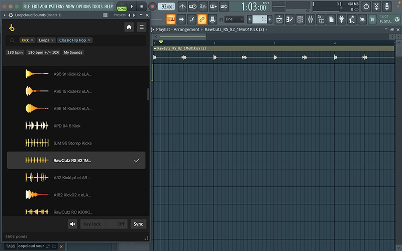This screenshot has height=251, width=402.
Task: Open the Line snap dropdown
Action: click(235, 19)
